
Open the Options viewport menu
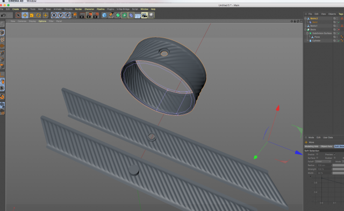(x=42, y=21)
